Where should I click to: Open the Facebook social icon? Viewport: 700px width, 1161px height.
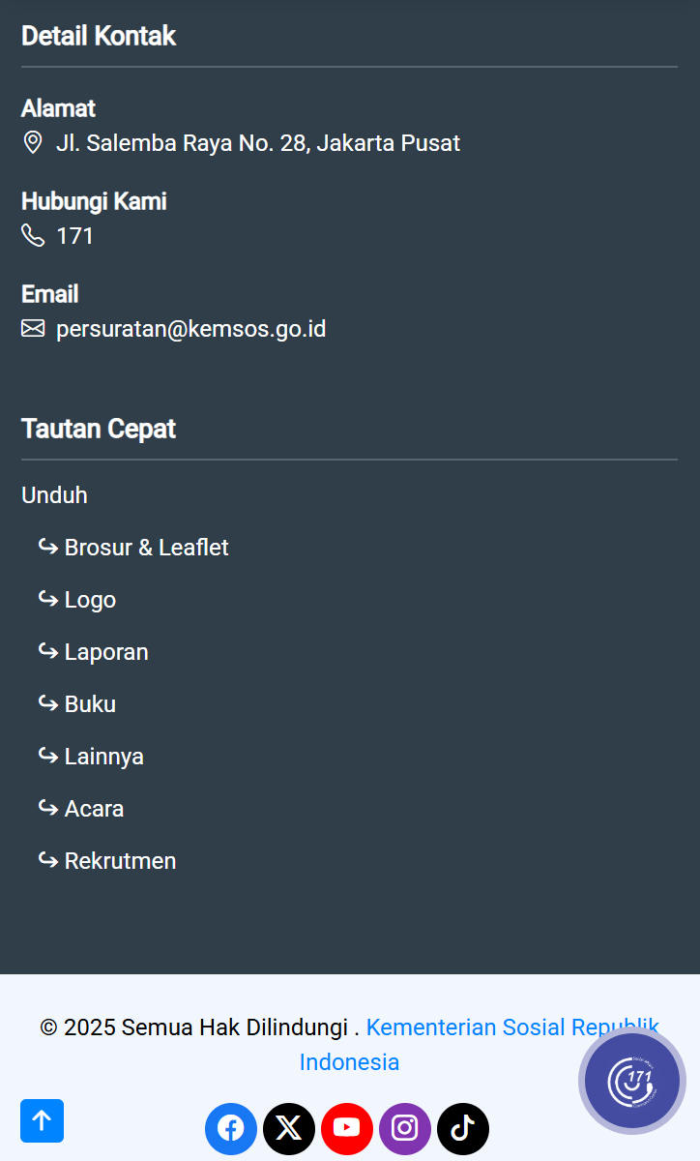coord(231,1128)
